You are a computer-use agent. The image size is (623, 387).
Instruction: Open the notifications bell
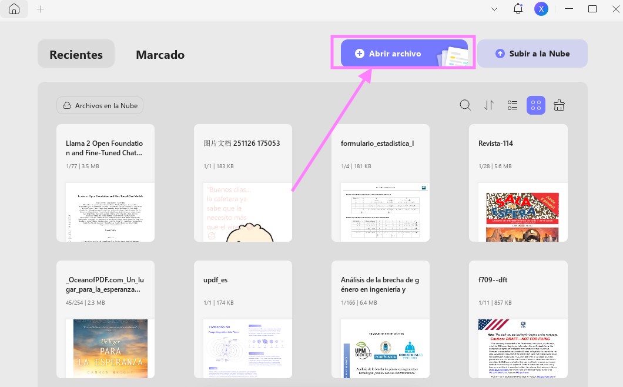518,9
